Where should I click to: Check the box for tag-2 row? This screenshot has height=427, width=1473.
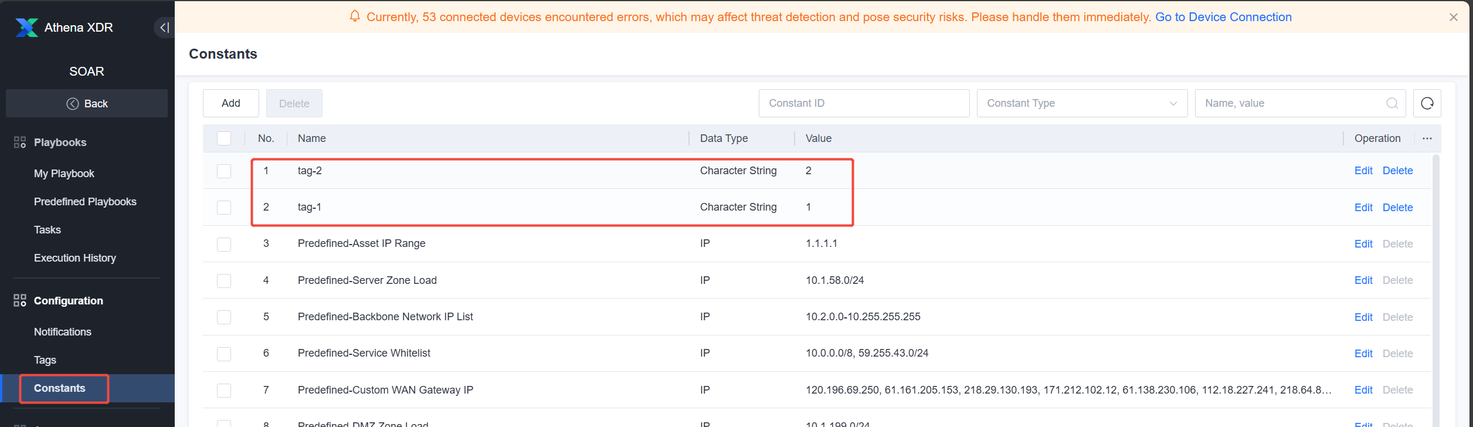tap(224, 171)
